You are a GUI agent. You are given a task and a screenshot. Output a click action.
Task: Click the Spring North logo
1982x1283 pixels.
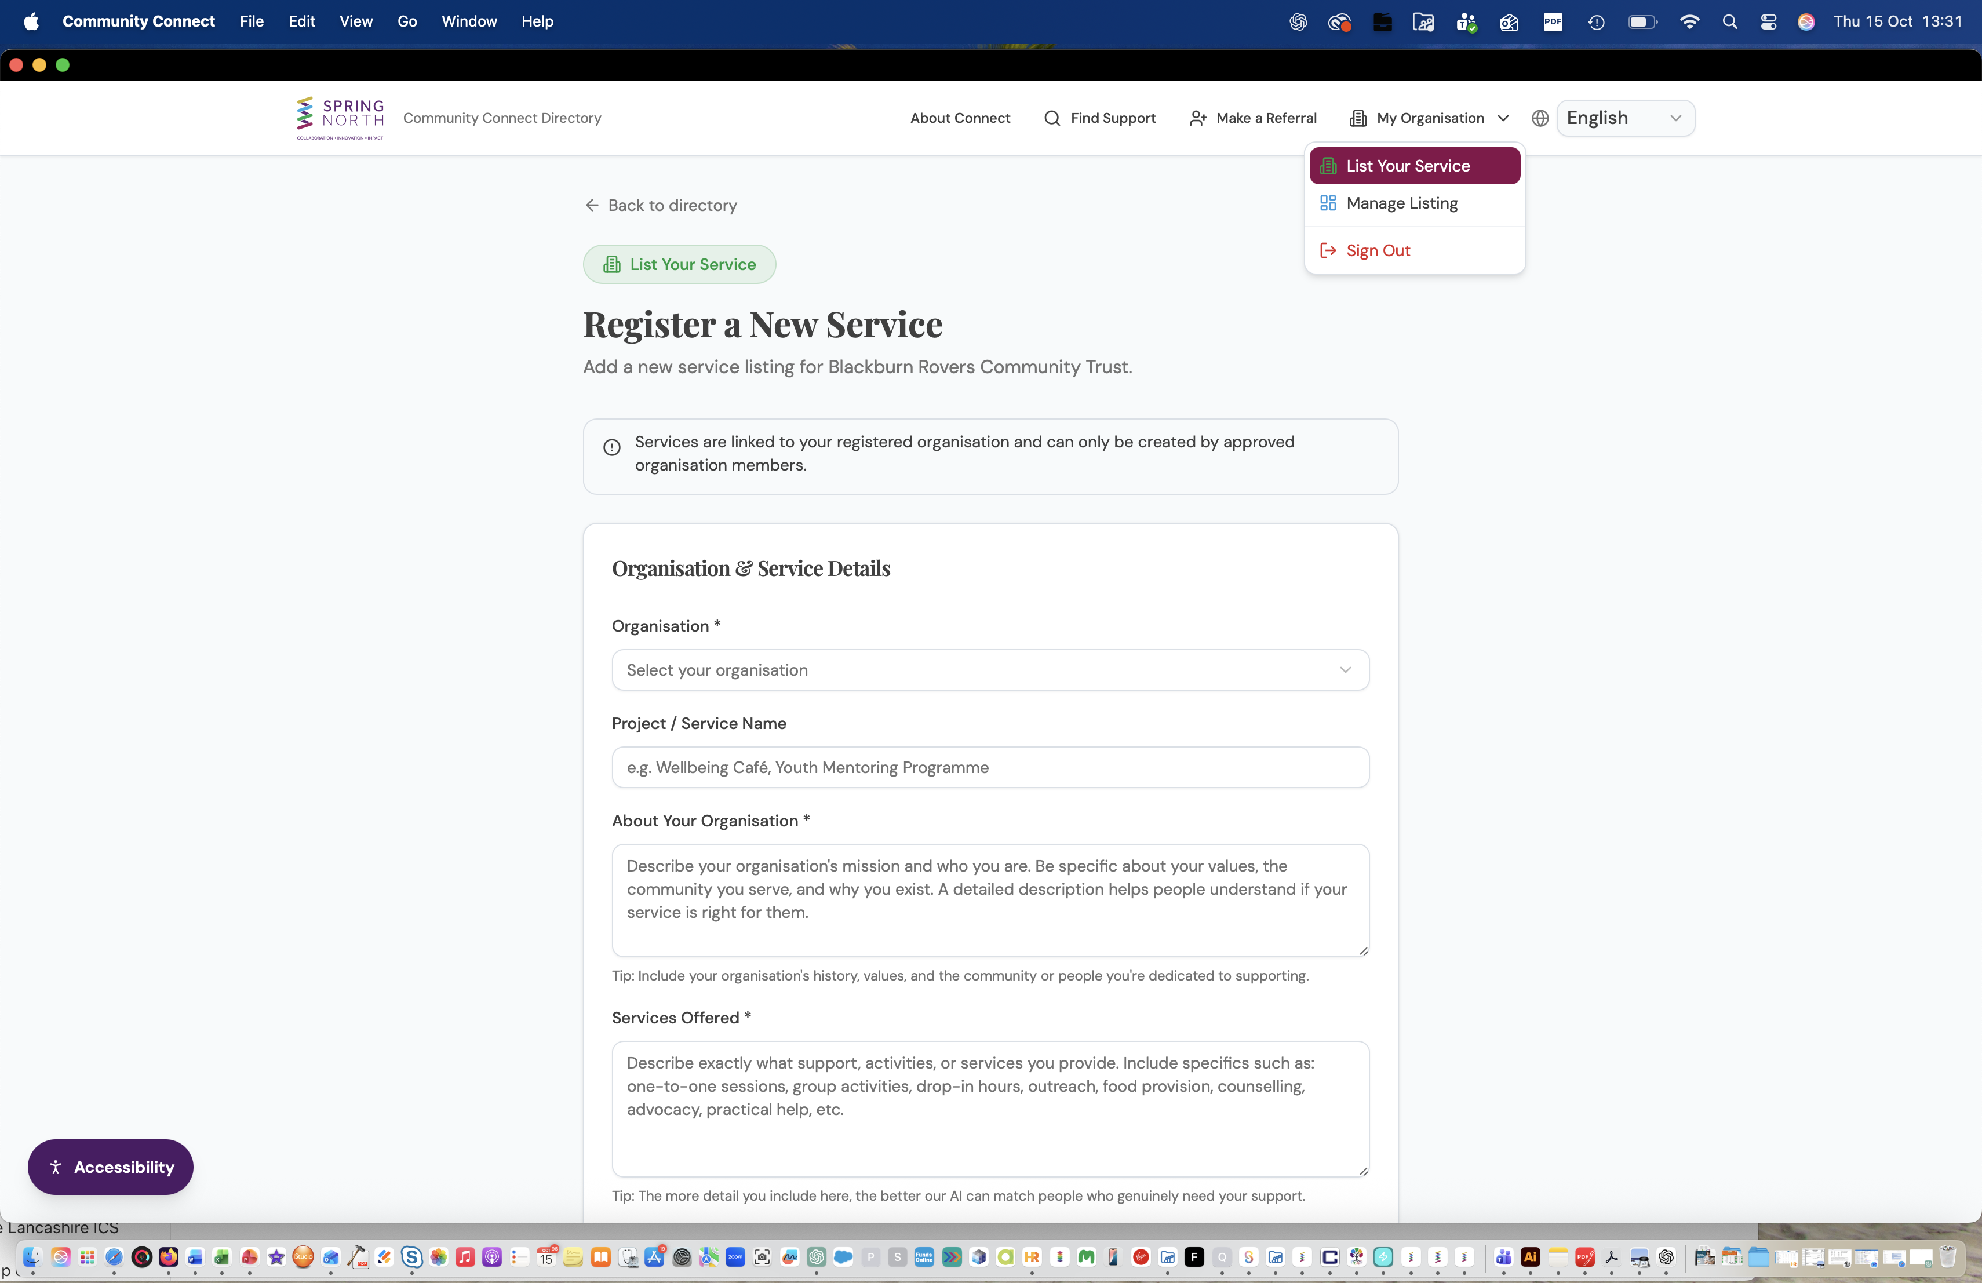coord(340,118)
